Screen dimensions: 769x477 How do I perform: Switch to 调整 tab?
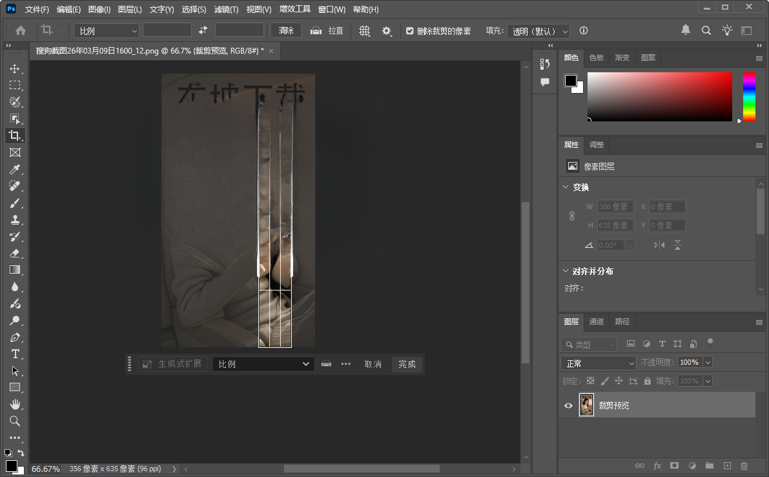coord(597,145)
